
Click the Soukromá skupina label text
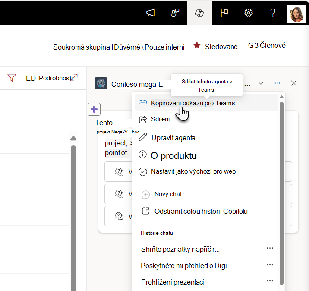point(82,47)
